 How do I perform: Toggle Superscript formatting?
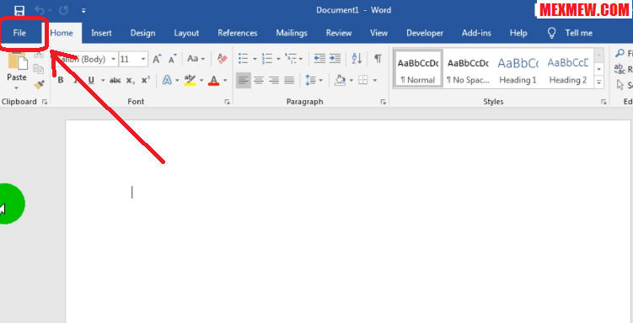click(145, 80)
